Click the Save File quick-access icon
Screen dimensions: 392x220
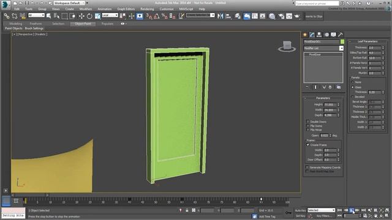[x=27, y=3]
